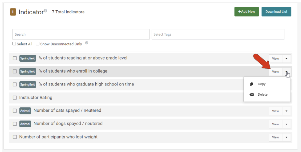The width and height of the screenshot is (301, 152).
Task: Click help icon next to Show Disconnected Only
Action: [87, 43]
